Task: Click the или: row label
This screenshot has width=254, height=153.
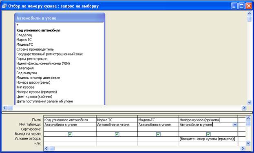Action: tap(38, 143)
